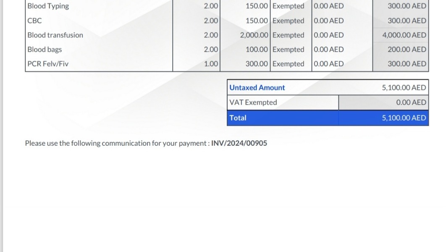Click the blue Total label
This screenshot has height=252, width=446.
tap(238, 118)
